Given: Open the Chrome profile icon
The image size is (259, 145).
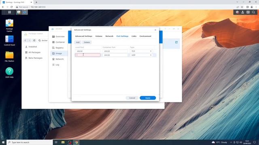Looking at the screenshot, I should pyautogui.click(x=252, y=7).
